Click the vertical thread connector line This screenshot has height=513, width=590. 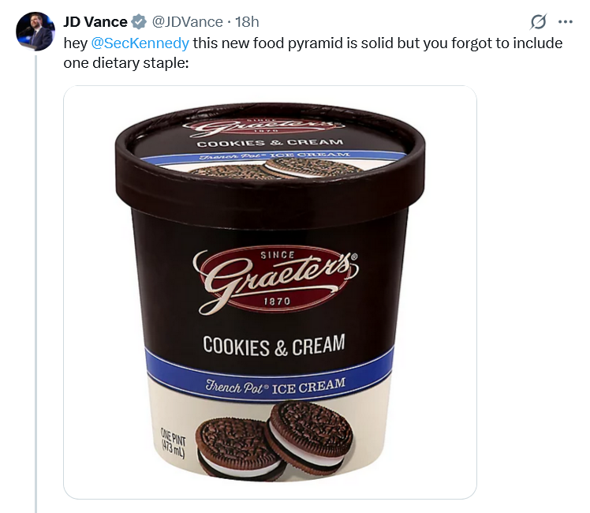[36, 284]
